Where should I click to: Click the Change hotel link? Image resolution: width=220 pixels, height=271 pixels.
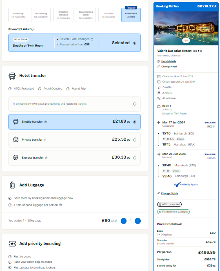tap(169, 67)
